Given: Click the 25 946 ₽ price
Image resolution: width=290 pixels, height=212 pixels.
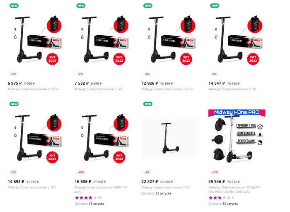Looking at the screenshot, I should pos(217,182).
